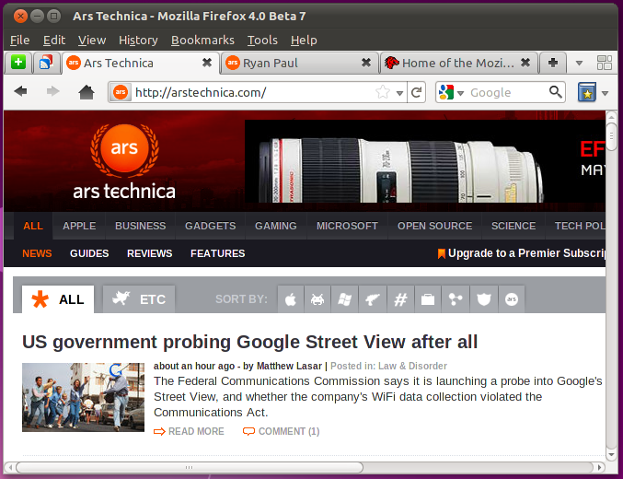Open the Edit menu
Image resolution: width=623 pixels, height=479 pixels.
54,40
